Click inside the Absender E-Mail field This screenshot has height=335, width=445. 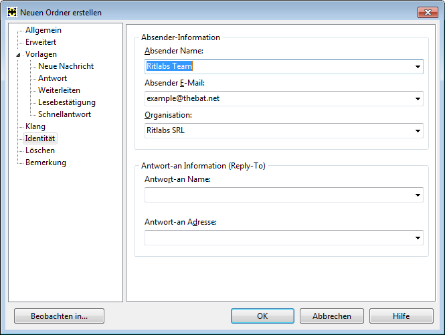[278, 99]
